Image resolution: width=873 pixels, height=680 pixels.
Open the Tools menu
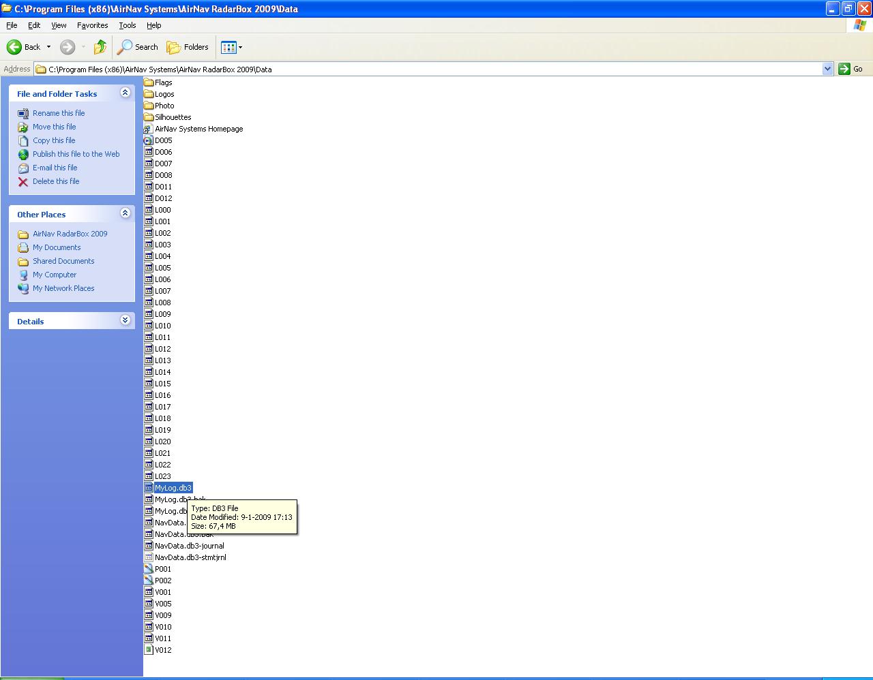tap(128, 25)
